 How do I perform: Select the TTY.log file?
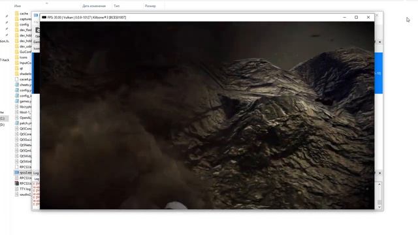click(x=23, y=189)
